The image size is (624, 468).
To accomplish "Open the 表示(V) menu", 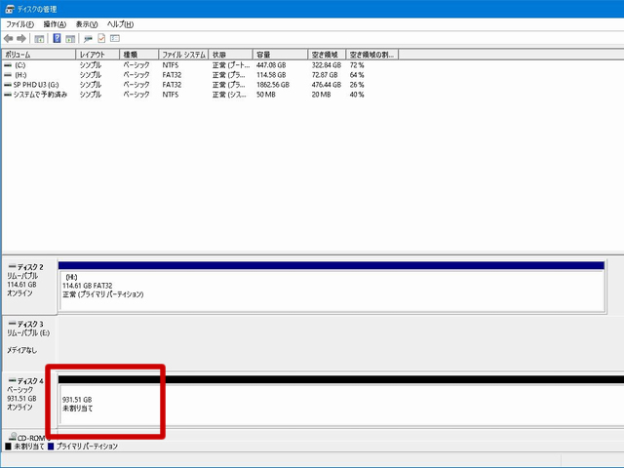I will click(89, 23).
